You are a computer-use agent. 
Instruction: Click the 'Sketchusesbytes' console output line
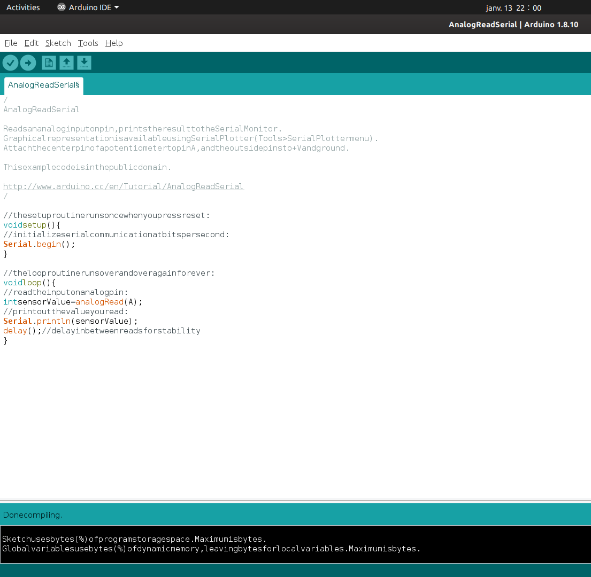click(x=134, y=539)
